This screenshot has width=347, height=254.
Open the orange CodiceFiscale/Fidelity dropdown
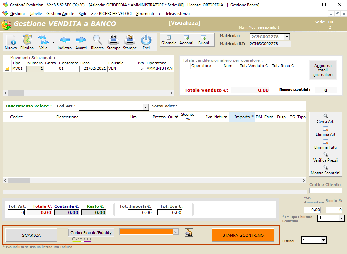pos(176,232)
